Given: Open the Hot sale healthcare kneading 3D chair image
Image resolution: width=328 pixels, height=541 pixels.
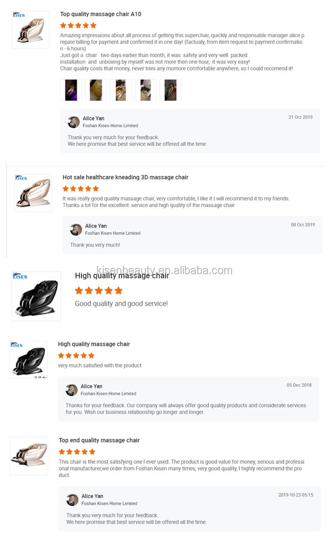Looking at the screenshot, I should coord(33,193).
